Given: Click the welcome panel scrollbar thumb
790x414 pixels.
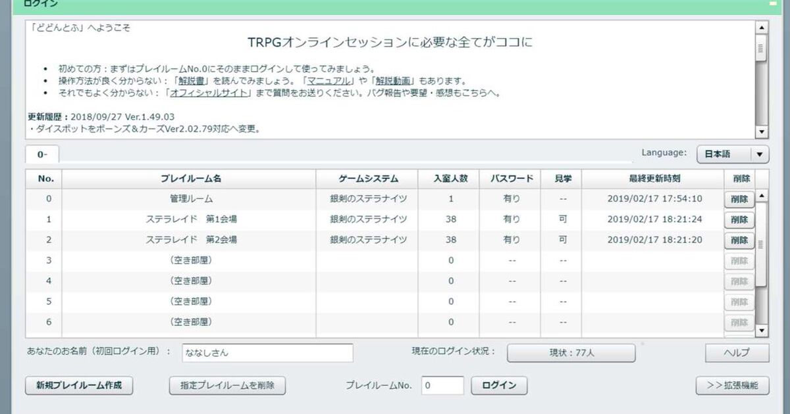Looking at the screenshot, I should pos(762,48).
